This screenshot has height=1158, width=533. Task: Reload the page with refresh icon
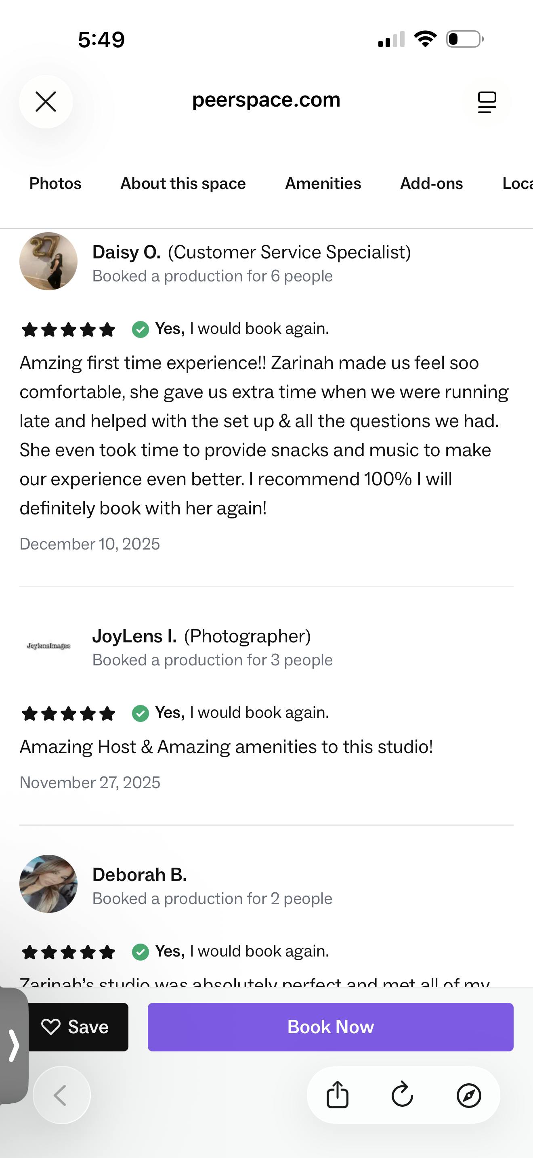(x=402, y=1095)
